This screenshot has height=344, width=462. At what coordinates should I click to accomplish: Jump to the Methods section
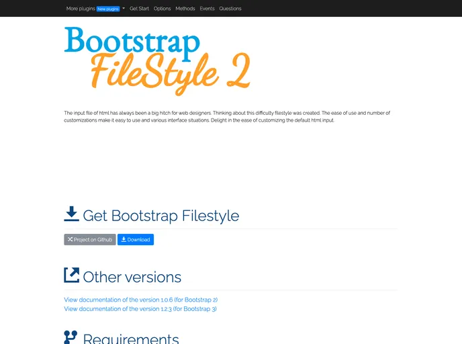click(x=185, y=9)
